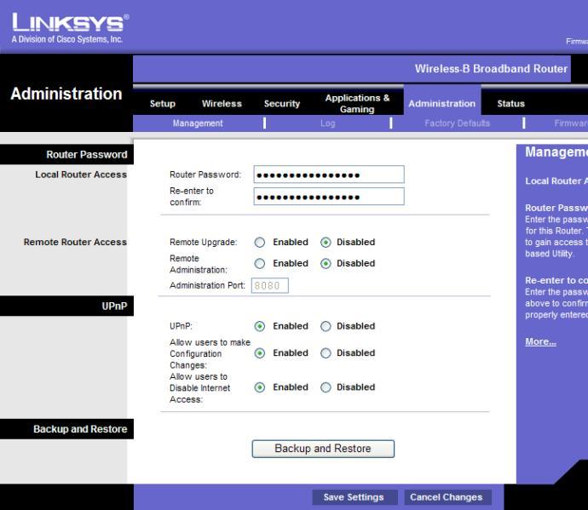The height and width of the screenshot is (510, 588).
Task: Enable Remote Administration
Action: (260, 264)
